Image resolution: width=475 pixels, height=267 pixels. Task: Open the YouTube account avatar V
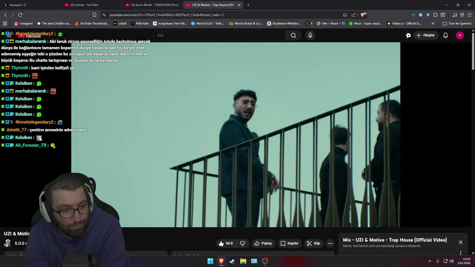pos(460,35)
